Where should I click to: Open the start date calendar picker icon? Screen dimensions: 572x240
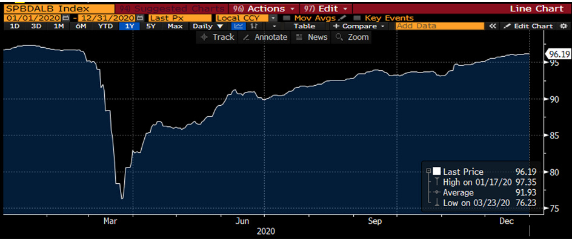[65, 18]
